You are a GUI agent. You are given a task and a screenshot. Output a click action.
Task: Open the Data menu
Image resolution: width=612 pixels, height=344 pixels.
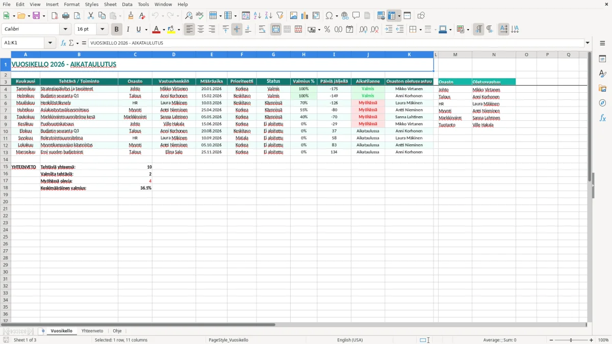click(x=127, y=4)
